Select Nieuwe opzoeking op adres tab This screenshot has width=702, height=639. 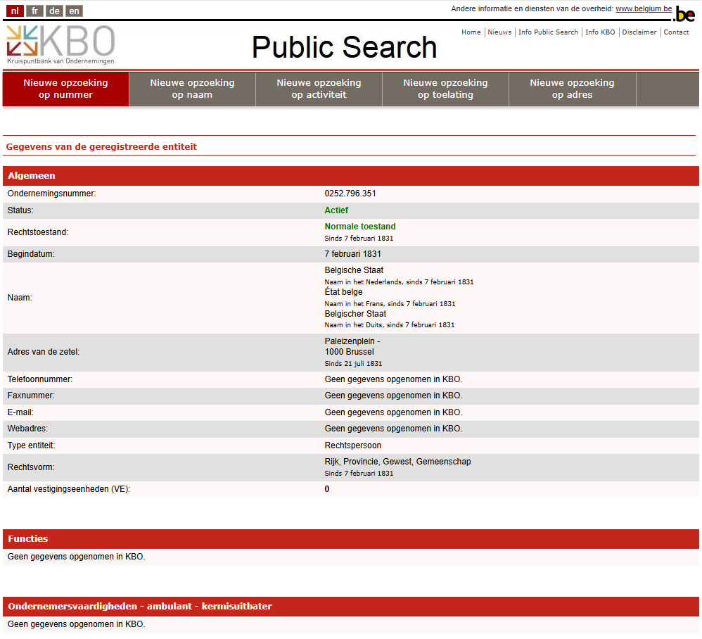click(x=572, y=89)
